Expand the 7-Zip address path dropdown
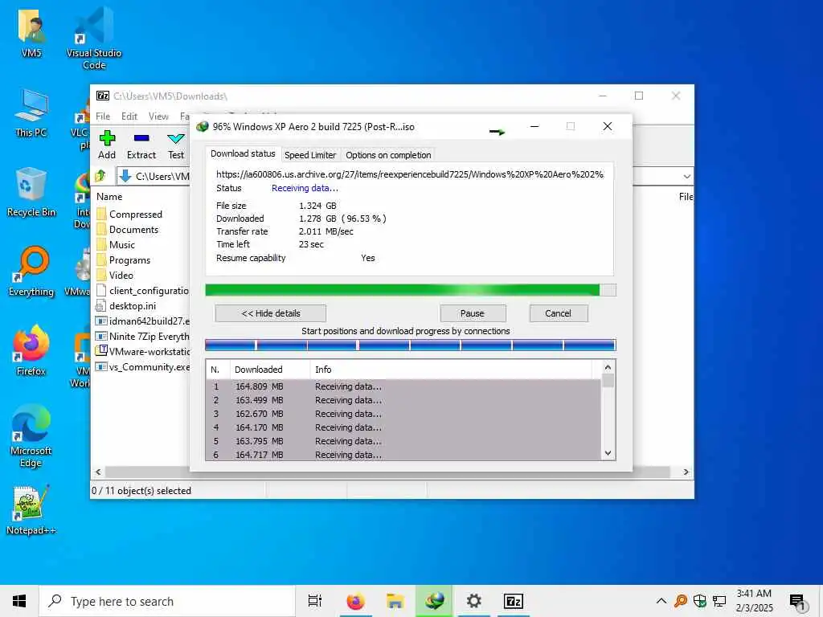Screen dimensions: 823x617 tap(686, 176)
